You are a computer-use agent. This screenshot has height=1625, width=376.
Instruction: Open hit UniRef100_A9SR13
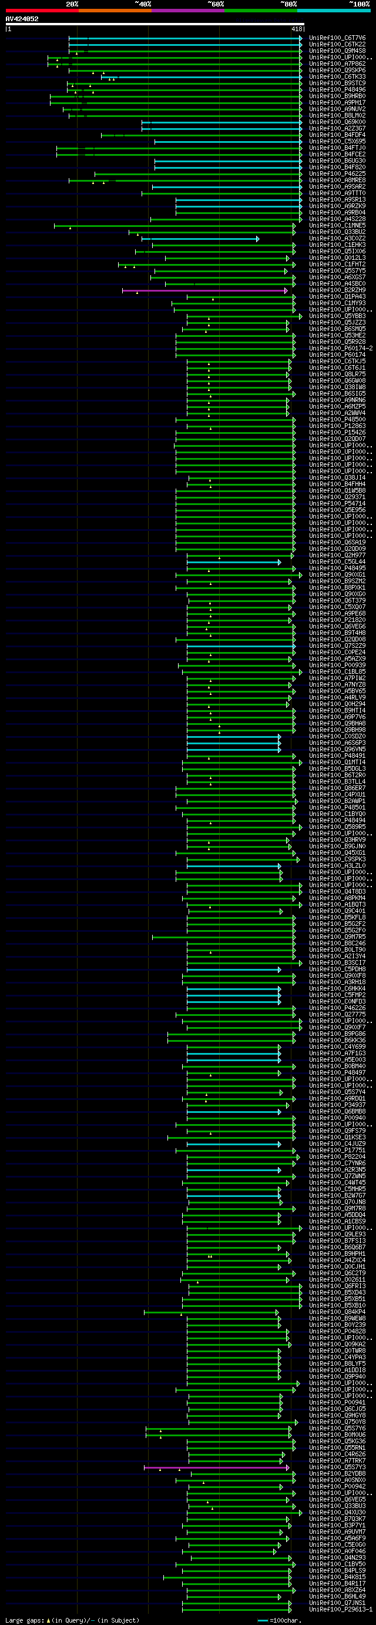(337, 200)
